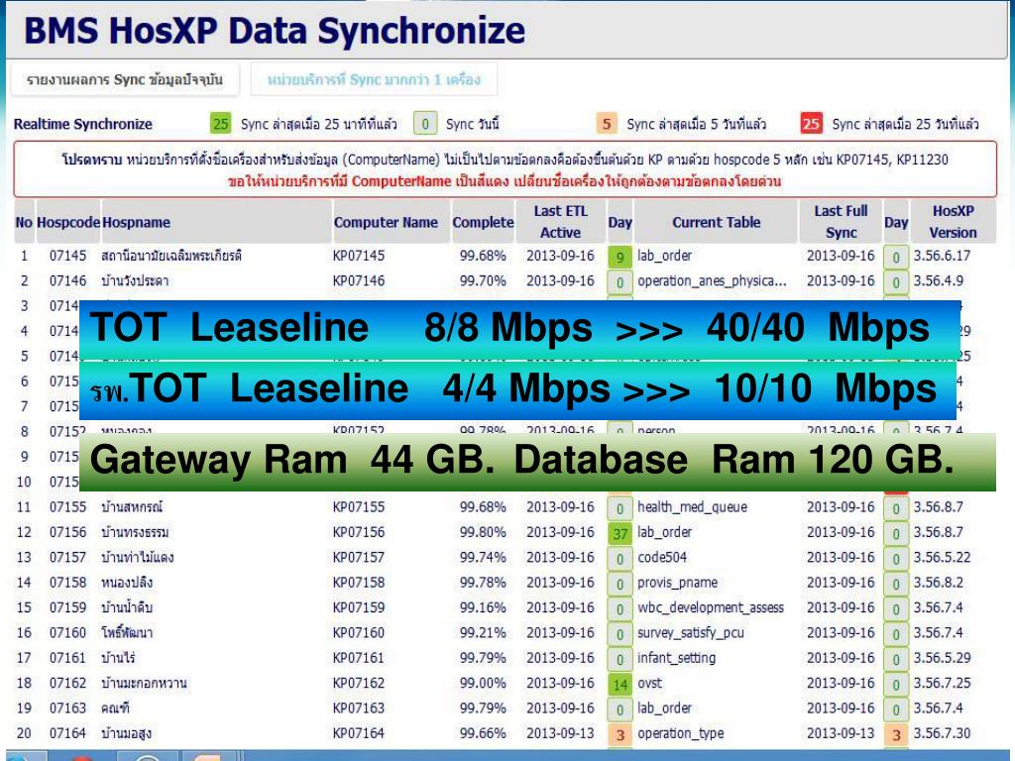Click the orange 5 days legend badge

607,124
